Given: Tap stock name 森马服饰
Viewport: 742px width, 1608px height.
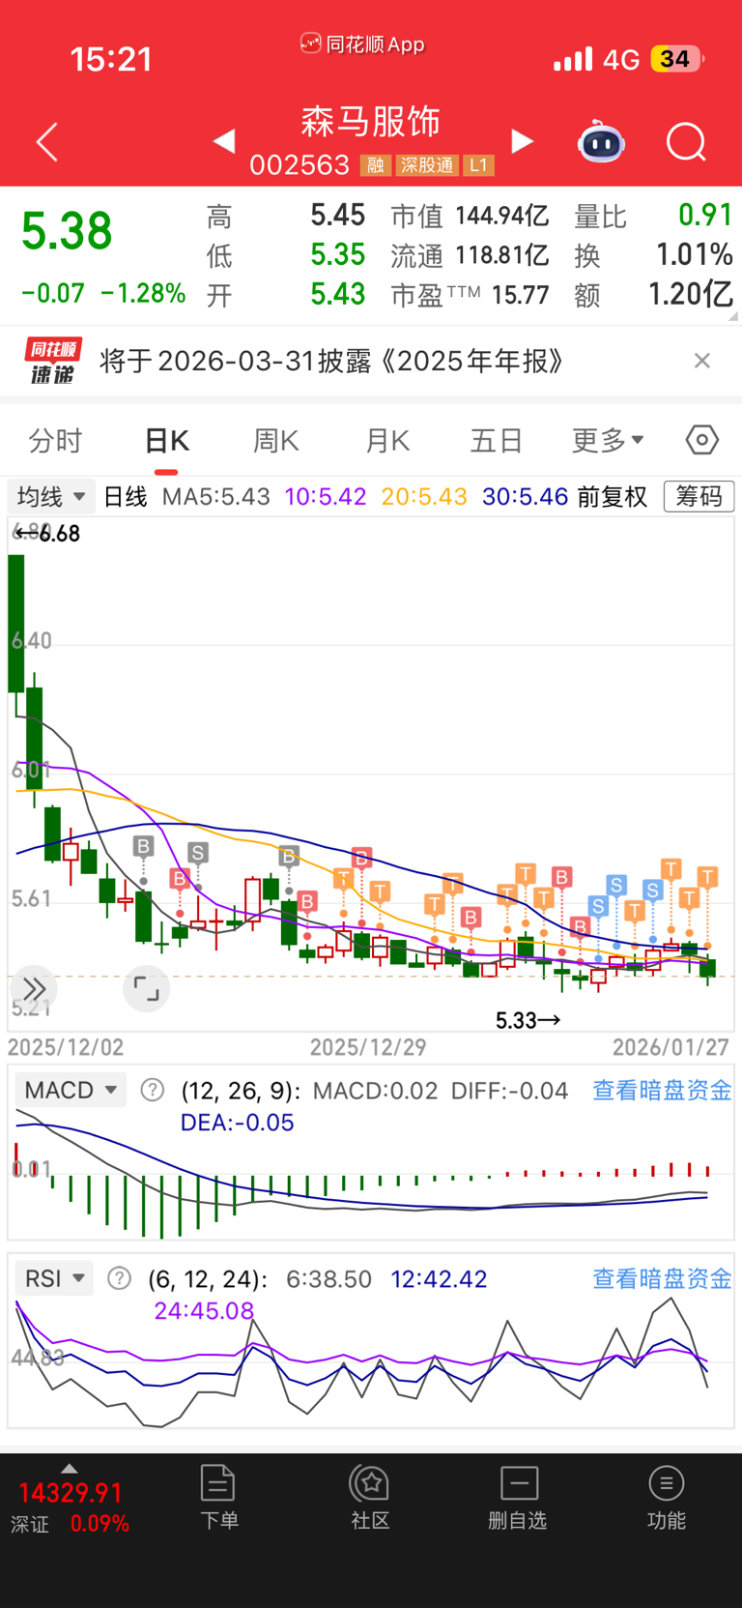Looking at the screenshot, I should coord(371,122).
